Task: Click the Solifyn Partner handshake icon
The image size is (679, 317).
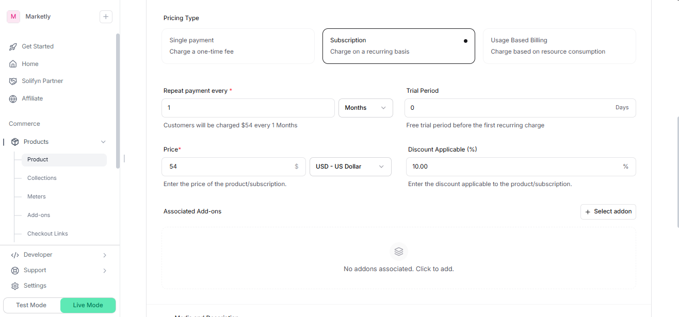Action: click(13, 81)
